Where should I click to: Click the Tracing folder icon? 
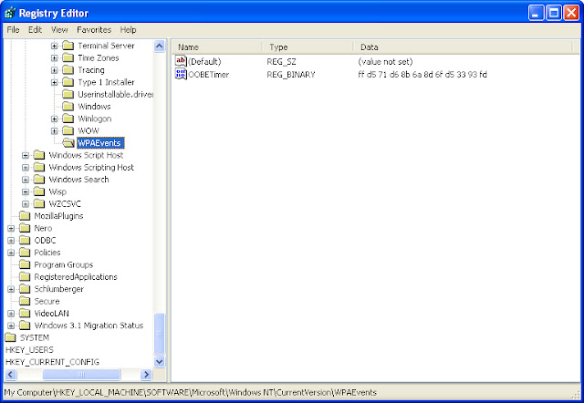(68, 70)
